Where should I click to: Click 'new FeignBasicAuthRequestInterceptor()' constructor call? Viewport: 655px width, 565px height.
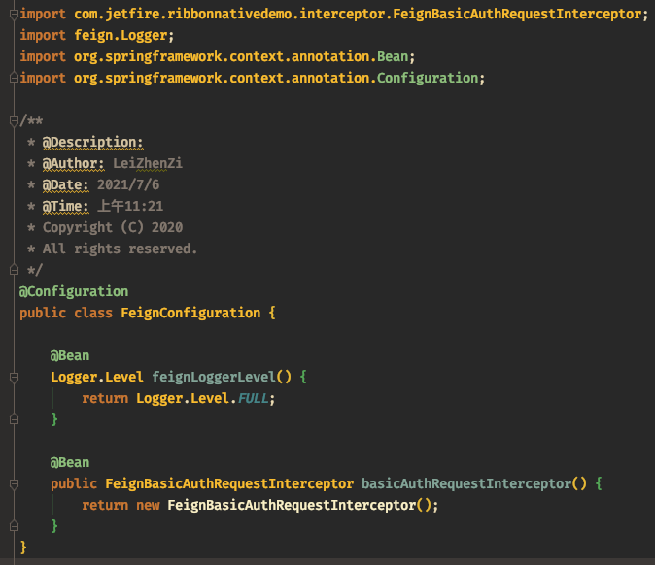tap(284, 506)
